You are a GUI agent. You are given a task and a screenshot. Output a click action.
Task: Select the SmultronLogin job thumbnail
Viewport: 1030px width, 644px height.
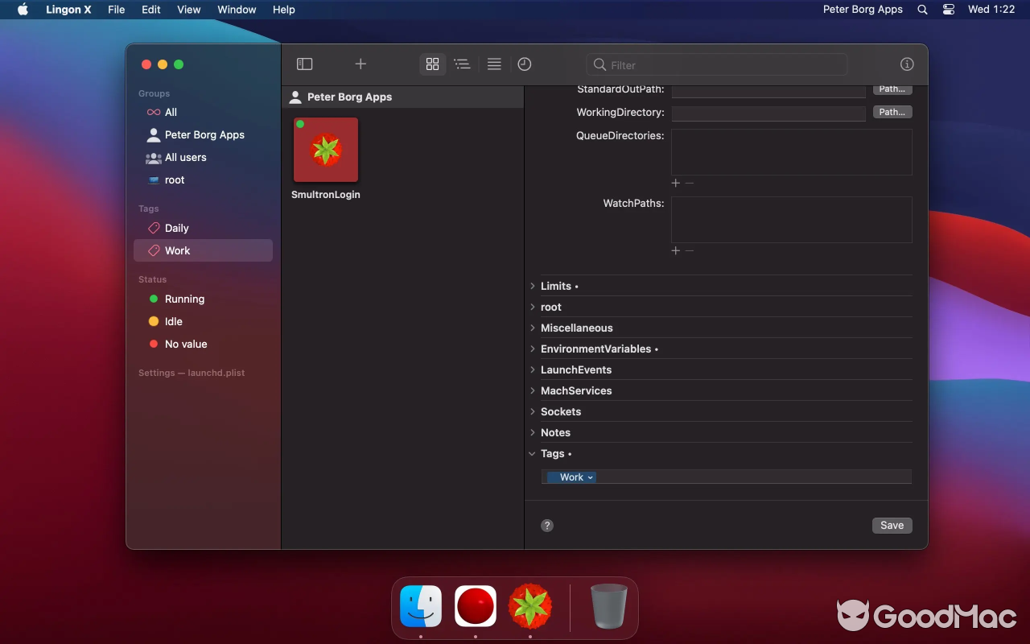coord(325,150)
